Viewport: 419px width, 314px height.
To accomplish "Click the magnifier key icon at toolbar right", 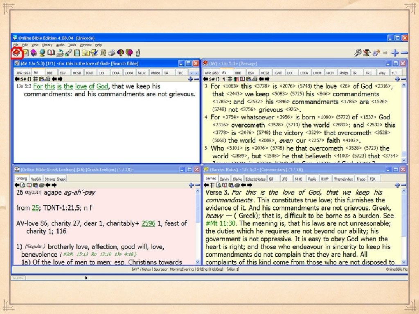I will coord(358,53).
